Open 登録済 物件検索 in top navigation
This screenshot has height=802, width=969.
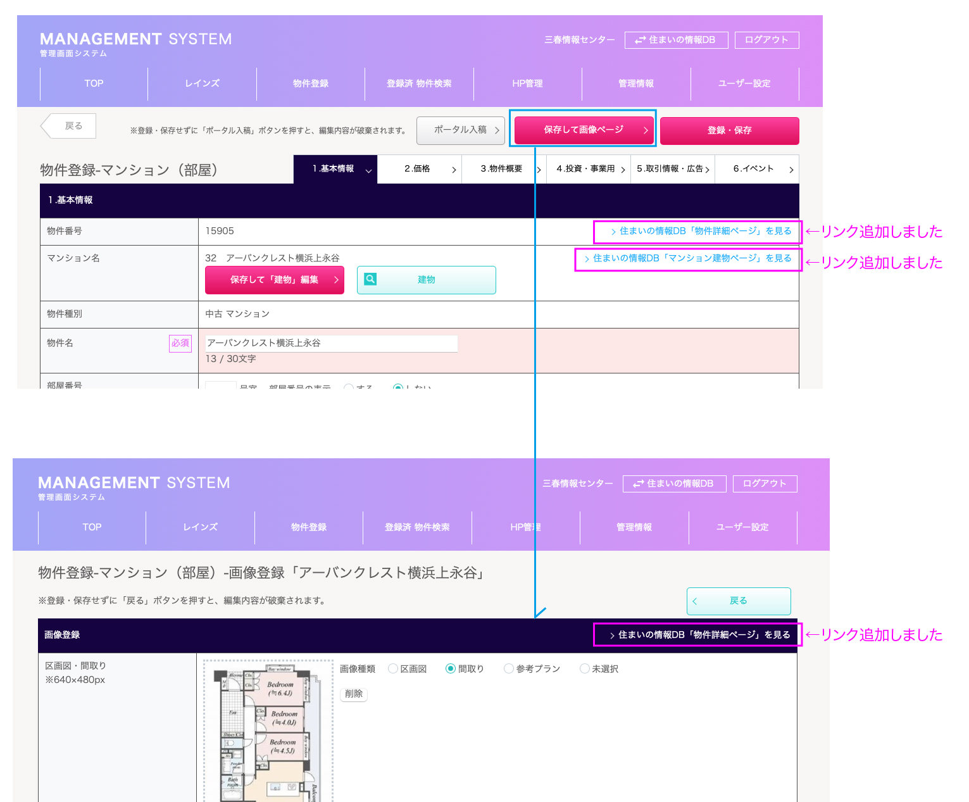coord(419,84)
